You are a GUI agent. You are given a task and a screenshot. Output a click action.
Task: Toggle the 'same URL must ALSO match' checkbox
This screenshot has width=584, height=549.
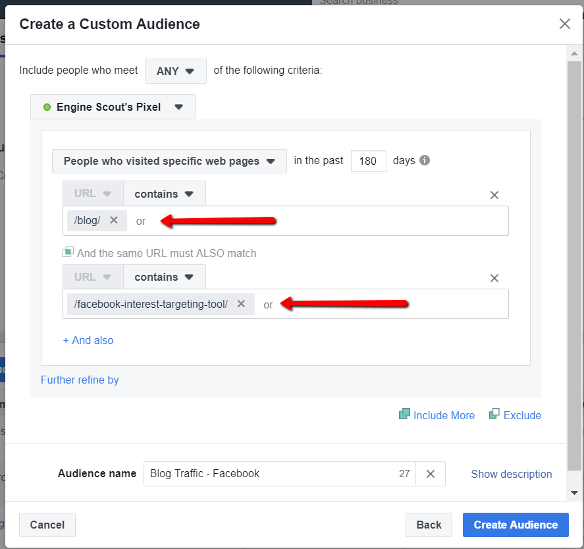pyautogui.click(x=68, y=252)
